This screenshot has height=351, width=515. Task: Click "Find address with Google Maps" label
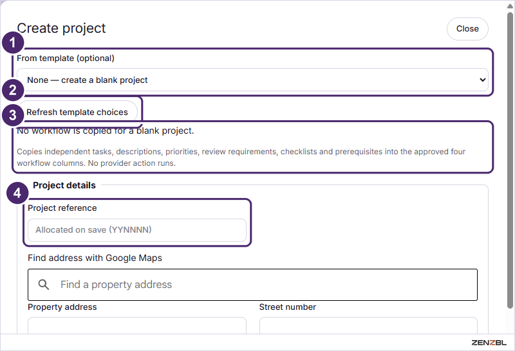95,258
